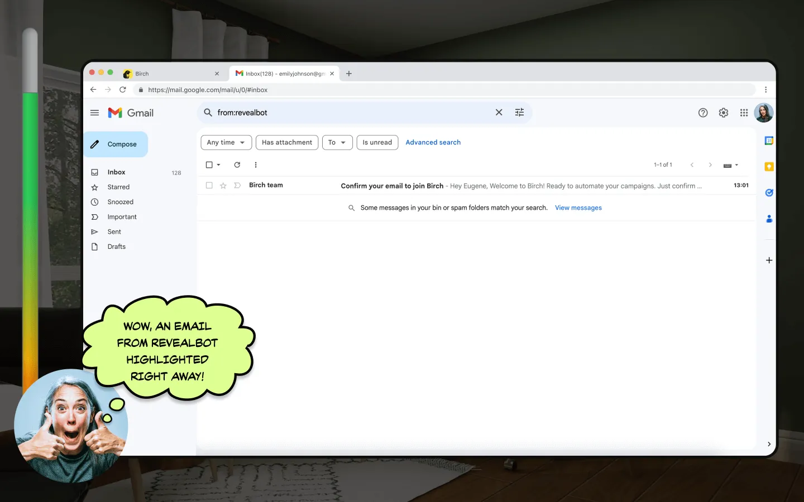Clear the search with the X icon

tap(499, 113)
